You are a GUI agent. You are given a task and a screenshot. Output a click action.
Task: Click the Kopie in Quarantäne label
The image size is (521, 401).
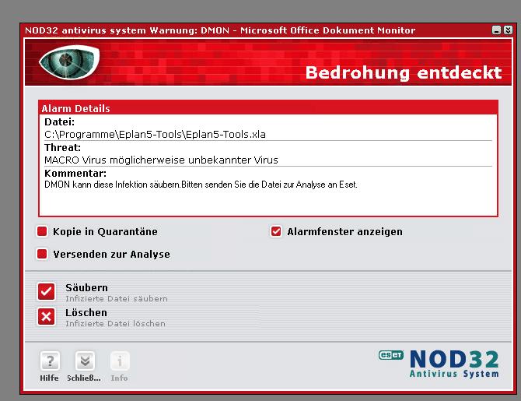pyautogui.click(x=105, y=231)
